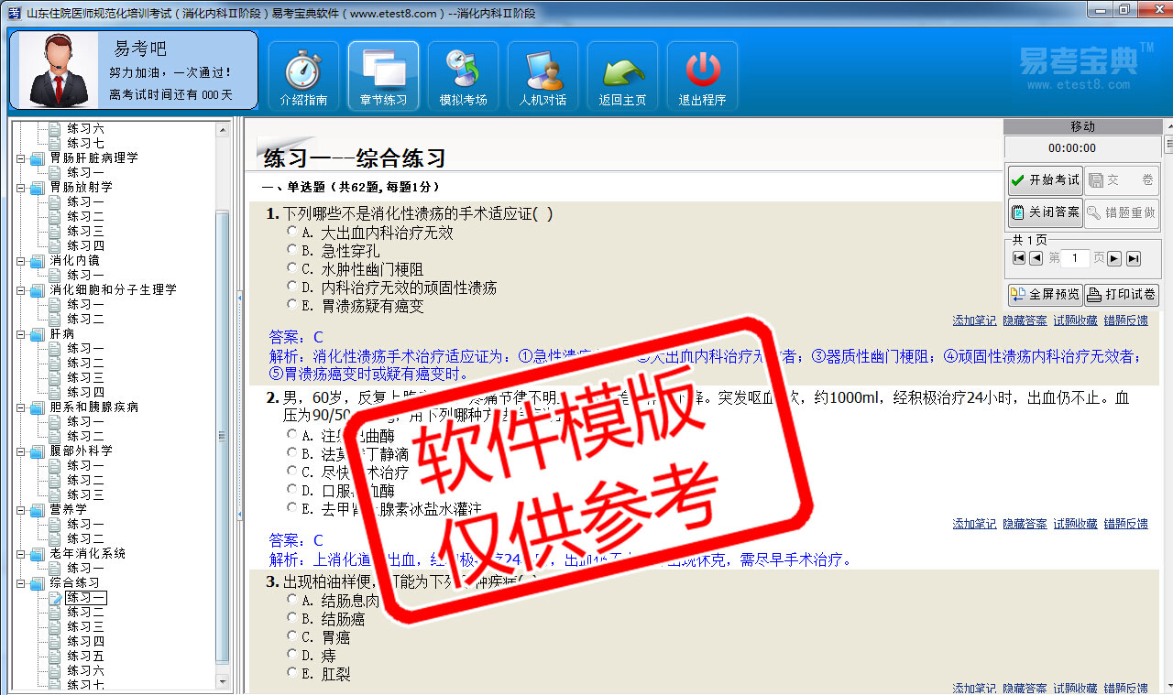Select answer C 水肿性幽门梗阻 in question 1
This screenshot has height=695, width=1173.
coord(292,268)
